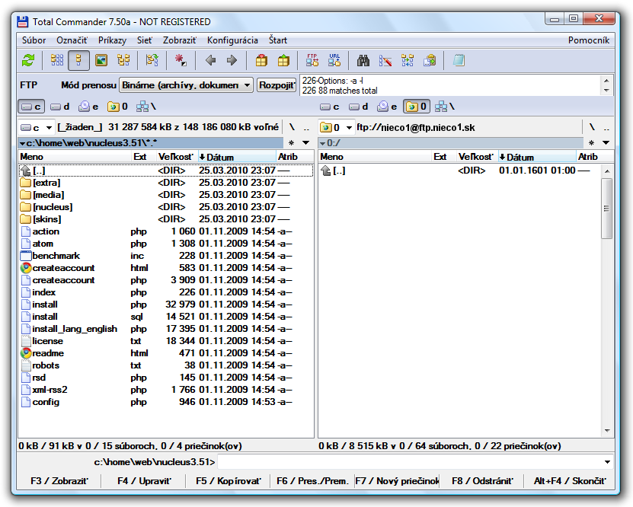Toggle the directory tree view button
633x507 pixels.
pos(123,60)
